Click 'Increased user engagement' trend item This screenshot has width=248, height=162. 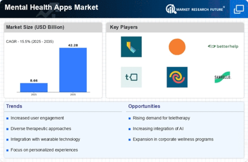37,118
